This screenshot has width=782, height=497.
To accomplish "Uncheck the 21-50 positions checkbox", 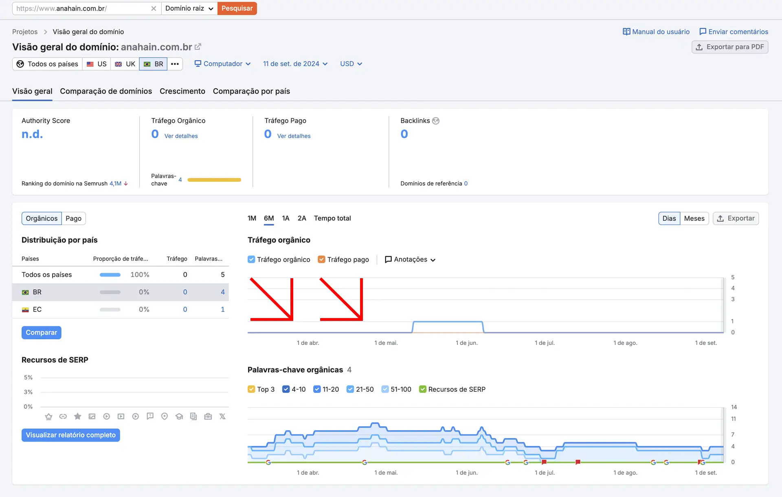I will [x=350, y=389].
